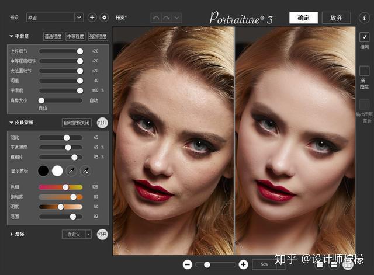Screen dimensions: 374x275
Task: Enable the 新图层 checkbox
Action: coord(364,71)
